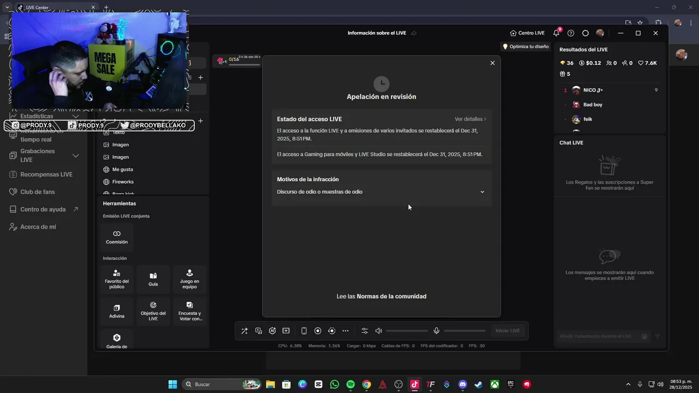Add a new source with the plus button
699x393 pixels.
200,121
